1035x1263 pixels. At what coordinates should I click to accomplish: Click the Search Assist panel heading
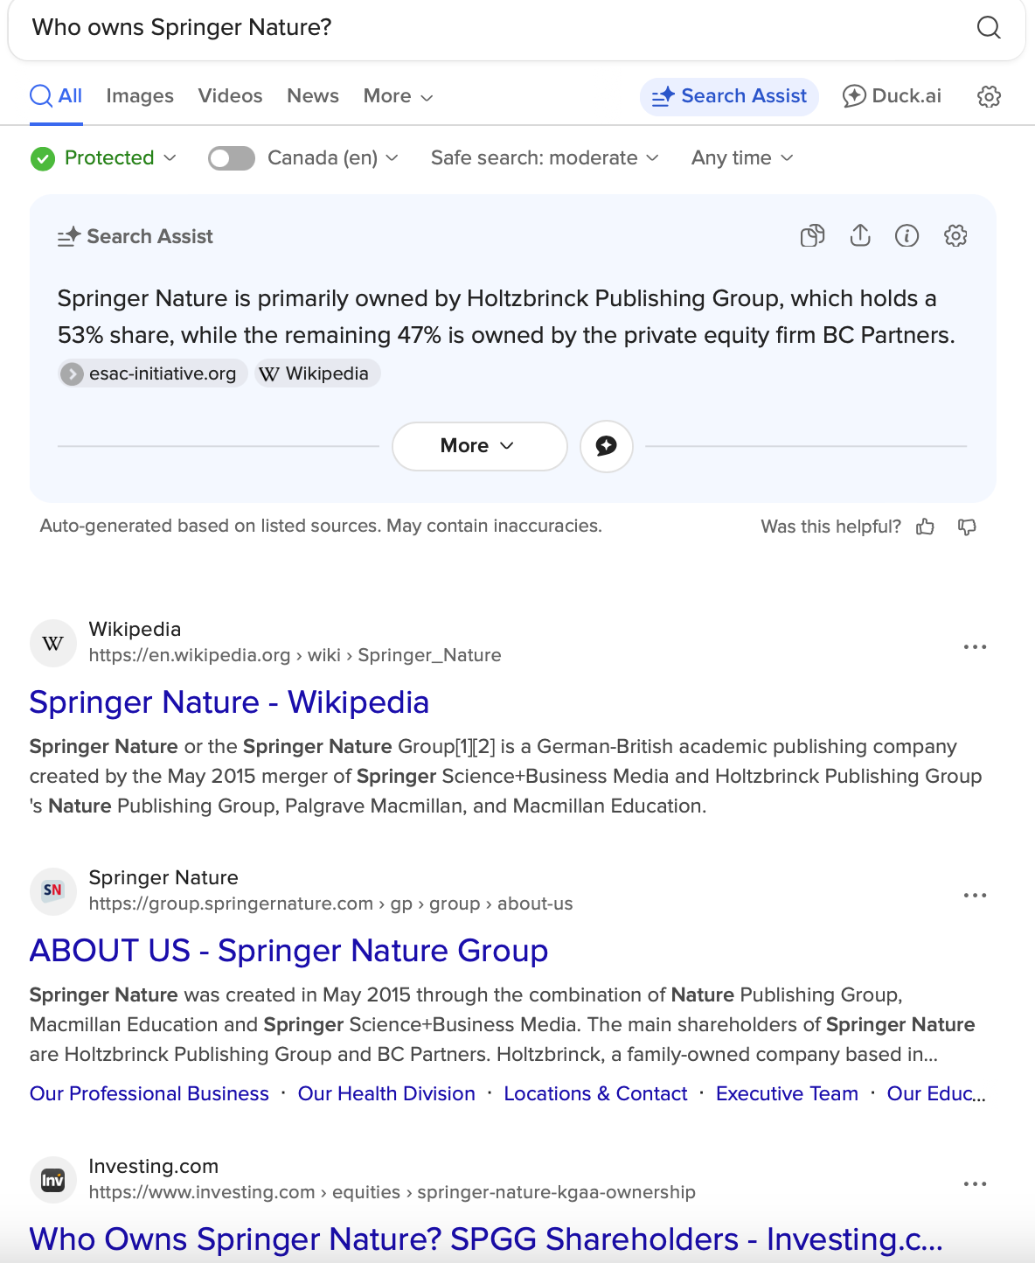pos(135,236)
